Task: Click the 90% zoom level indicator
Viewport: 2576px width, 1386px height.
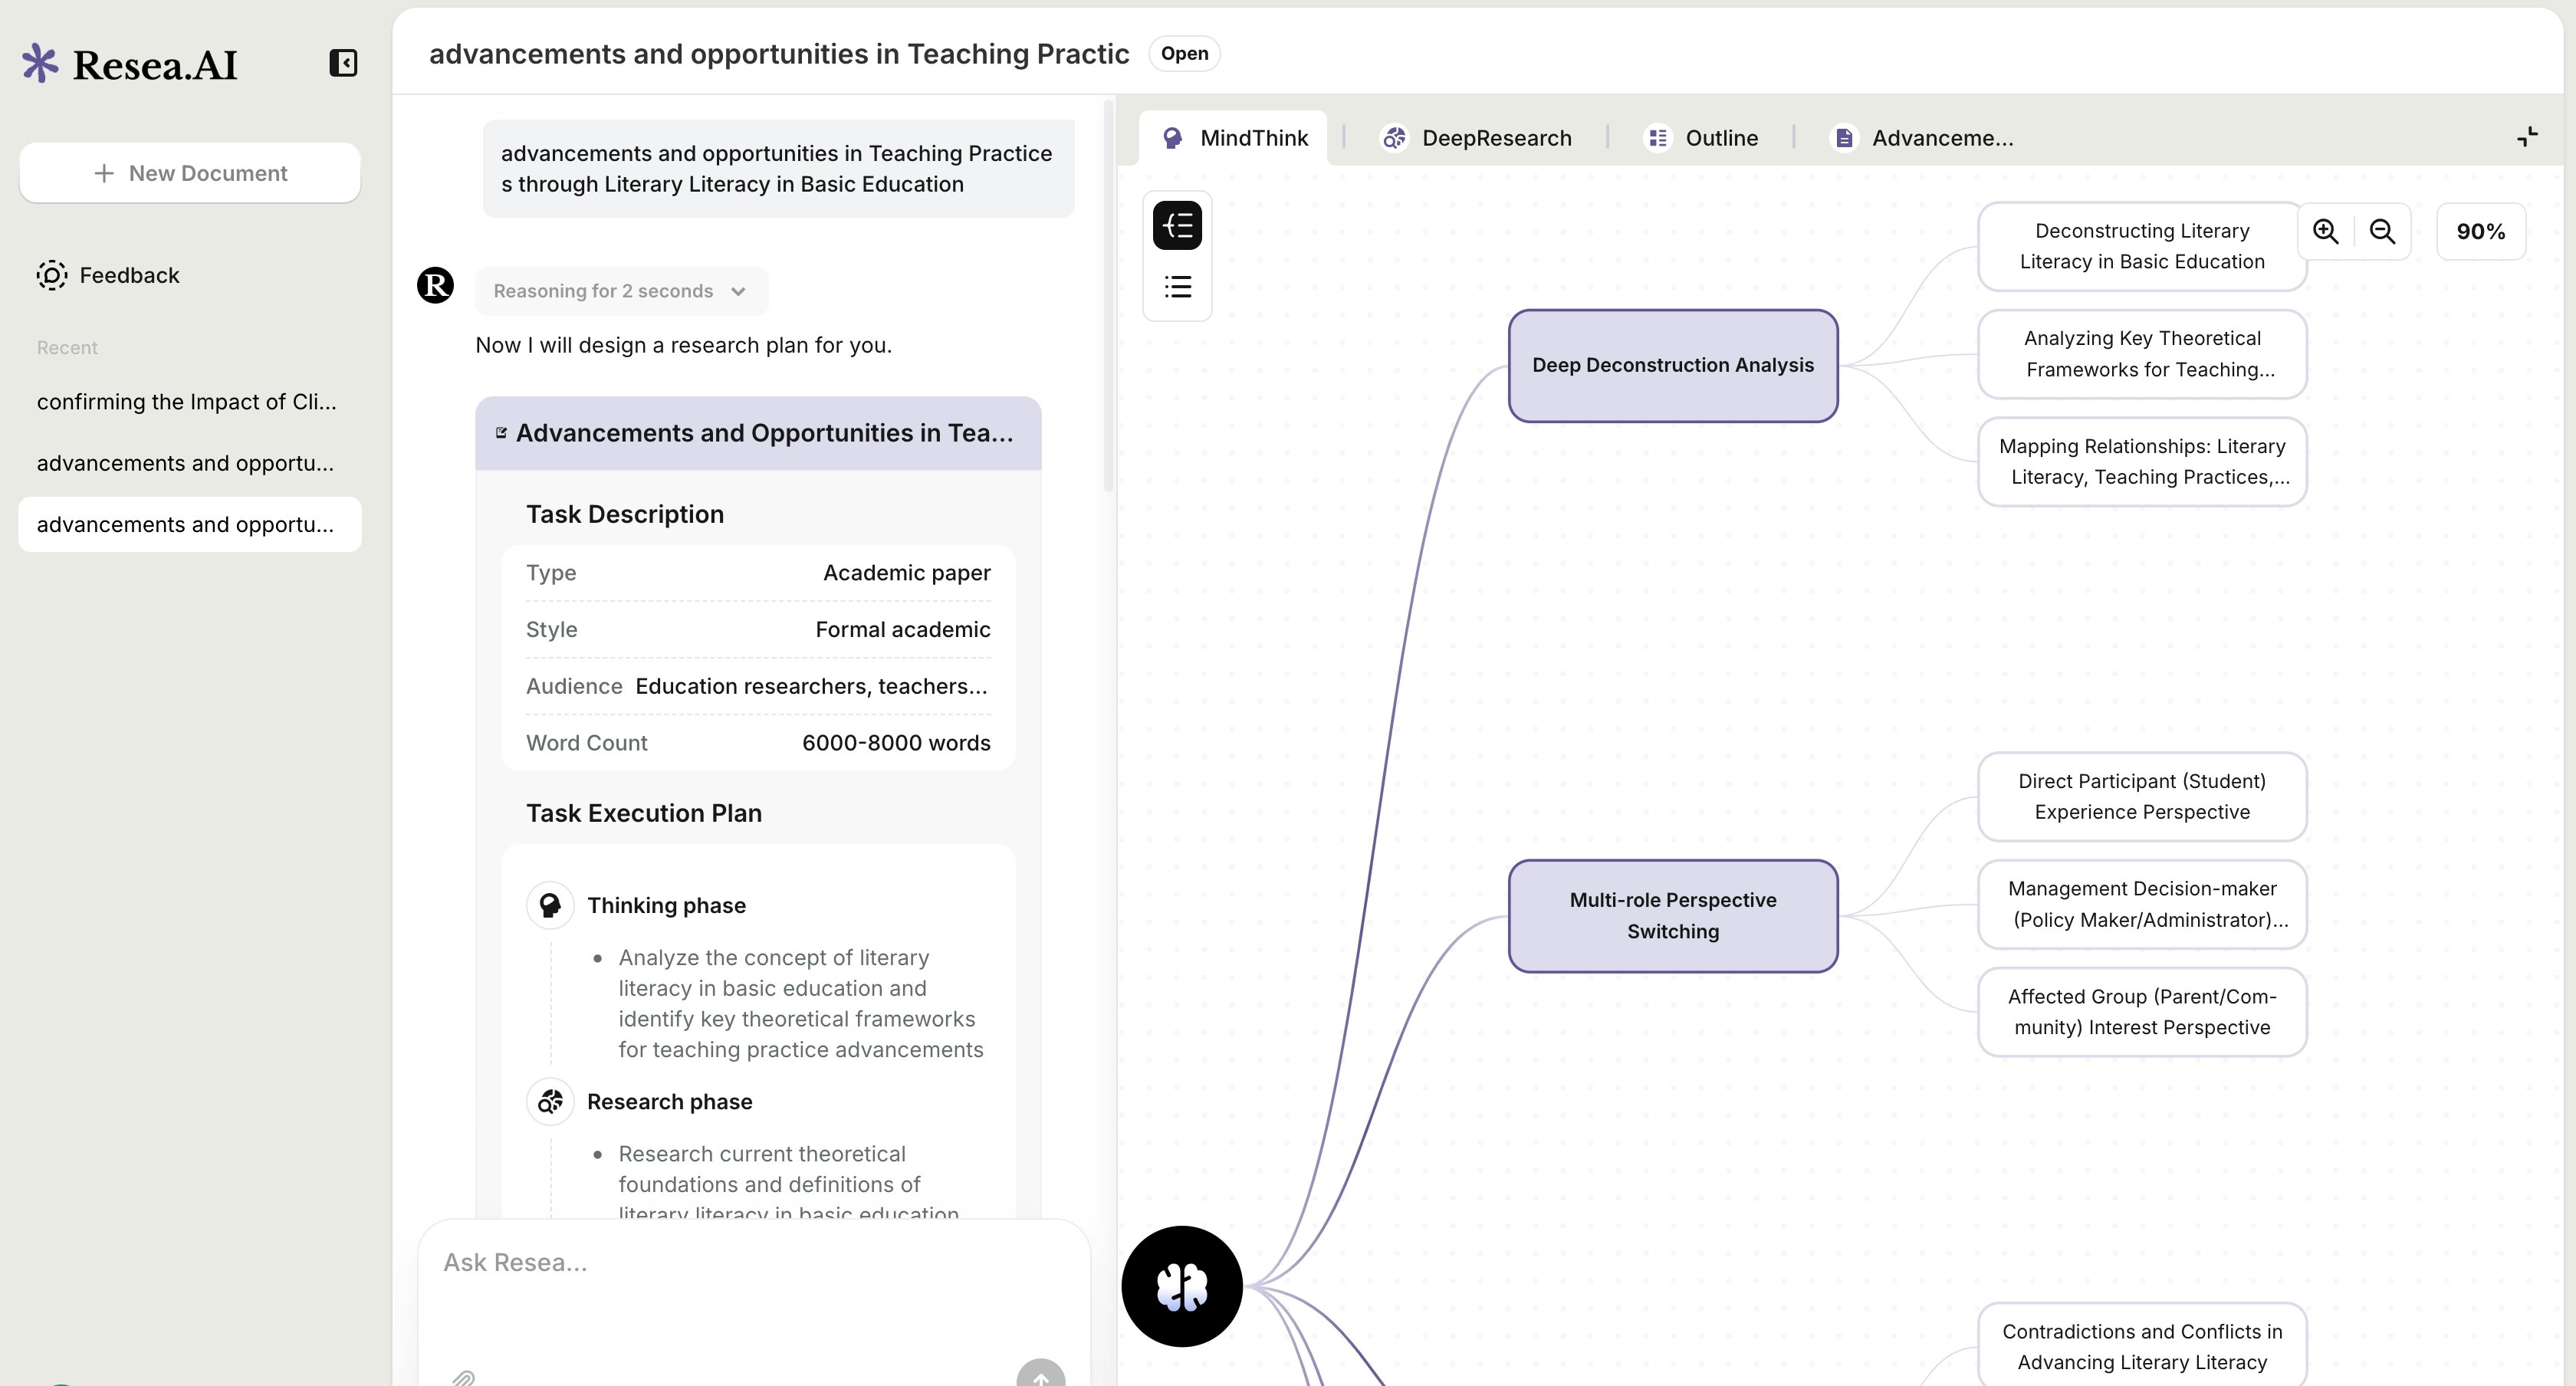Action: 2480,232
